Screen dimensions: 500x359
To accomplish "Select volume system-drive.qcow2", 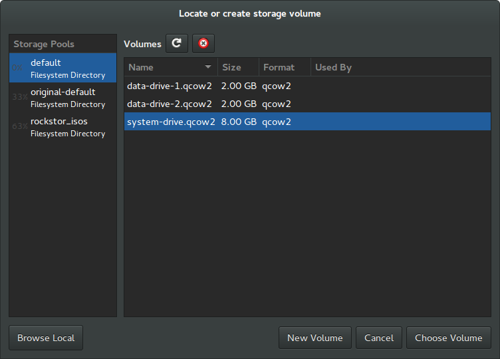I will click(x=307, y=122).
